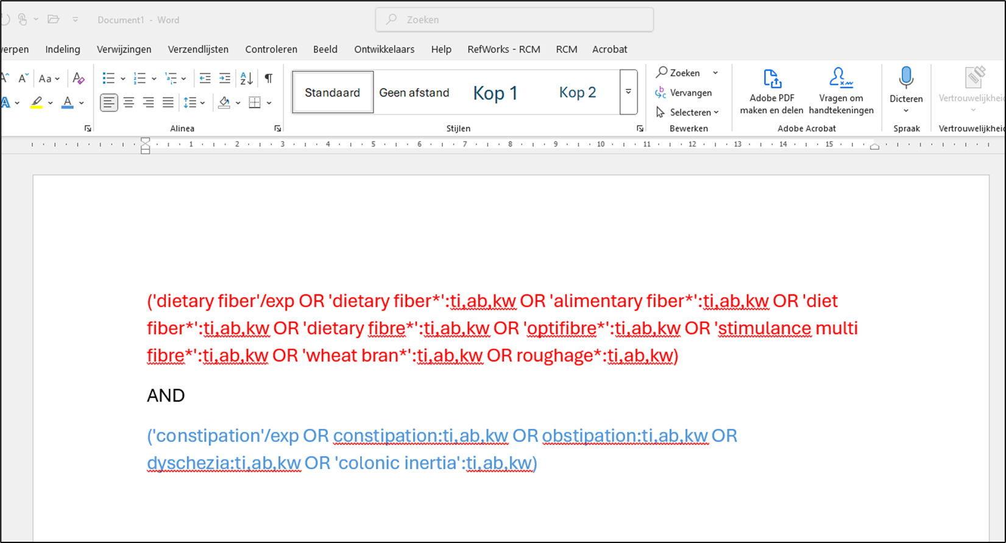The width and height of the screenshot is (1006, 543).
Task: Click the bulleted list icon
Action: (108, 78)
